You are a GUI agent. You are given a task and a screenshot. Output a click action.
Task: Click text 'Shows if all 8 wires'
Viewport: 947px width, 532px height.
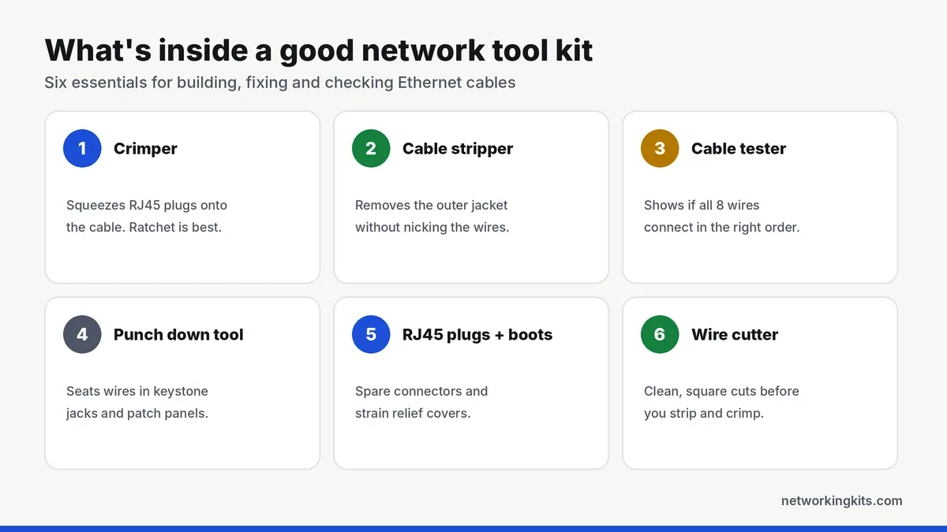pos(702,205)
